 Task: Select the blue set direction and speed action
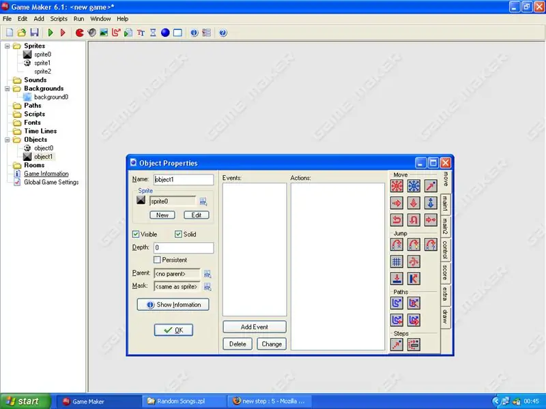click(414, 186)
